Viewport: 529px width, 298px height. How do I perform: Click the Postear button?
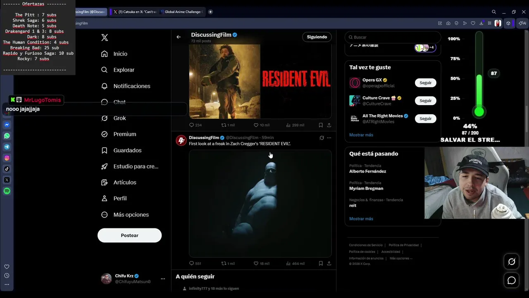click(x=129, y=235)
